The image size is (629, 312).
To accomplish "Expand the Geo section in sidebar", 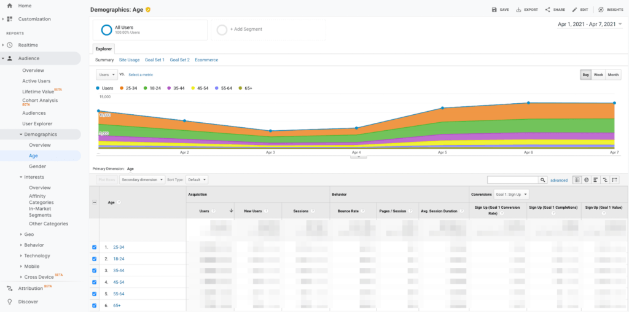I will 29,234.
